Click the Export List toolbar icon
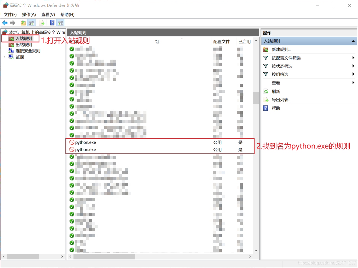The width and height of the screenshot is (358, 268). pyautogui.click(x=42, y=23)
